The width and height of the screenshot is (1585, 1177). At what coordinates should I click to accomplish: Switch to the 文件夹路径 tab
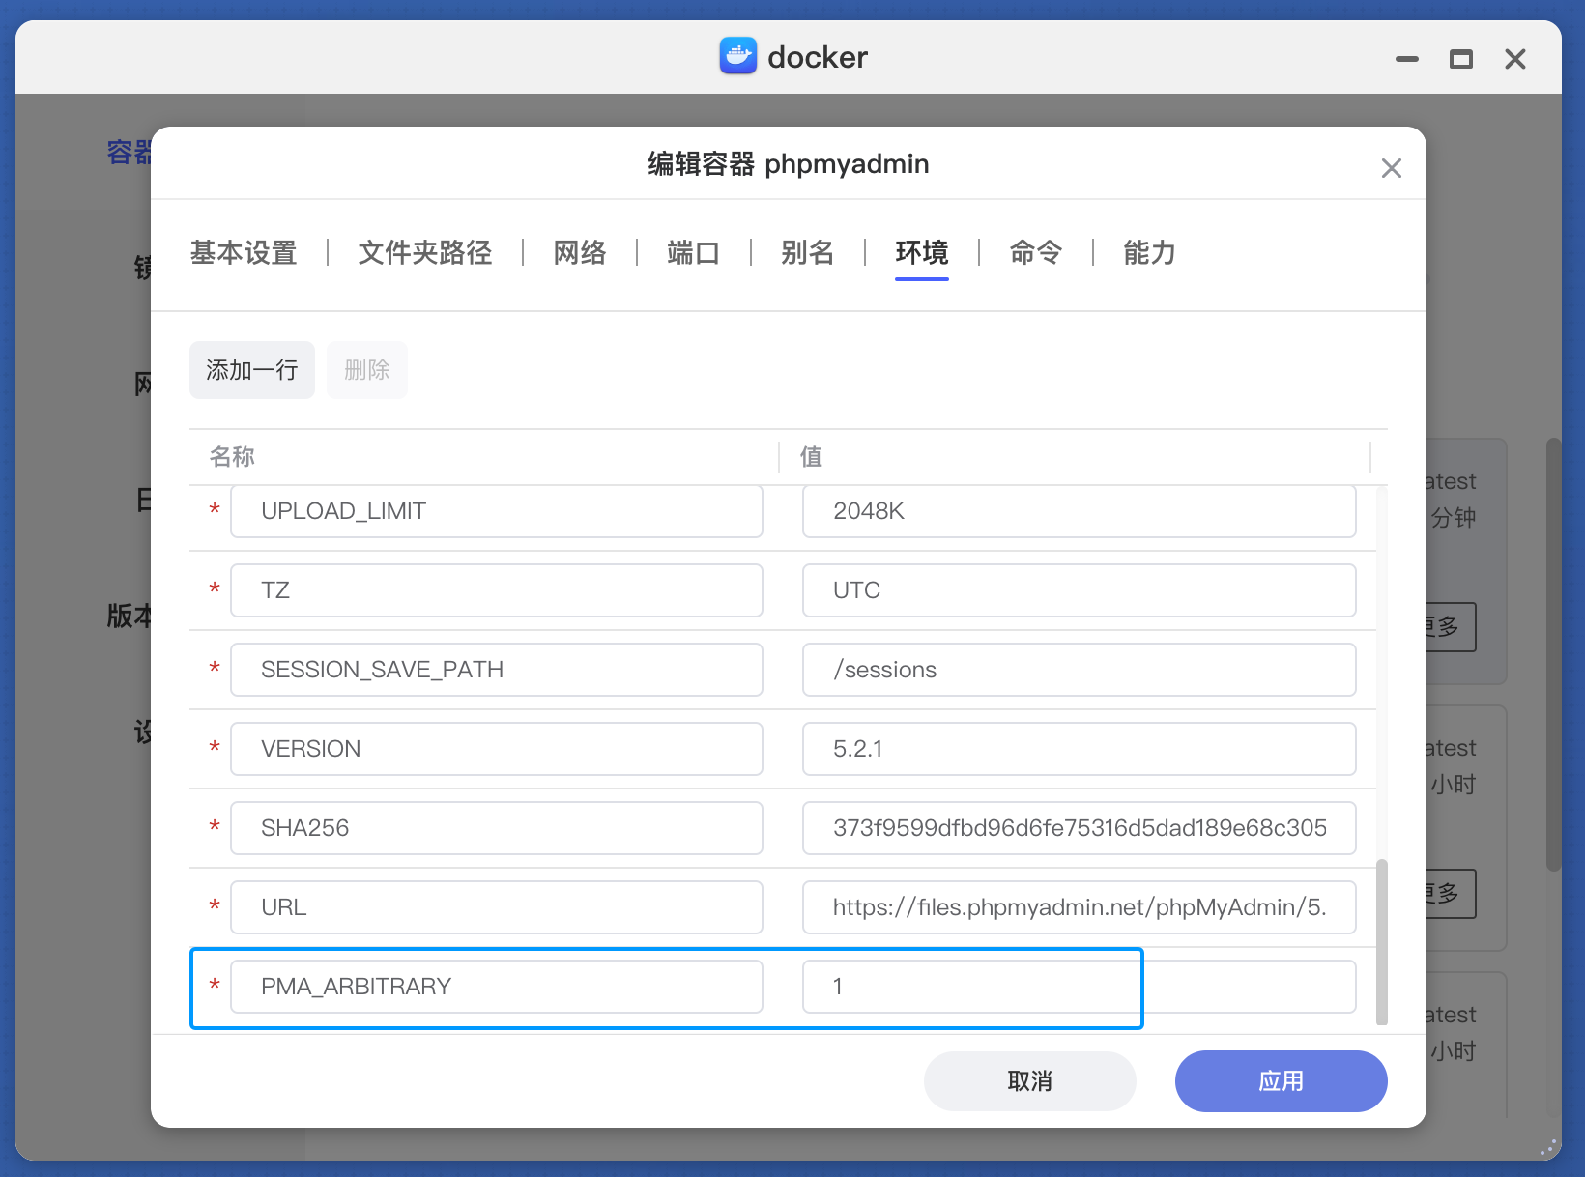click(x=425, y=253)
